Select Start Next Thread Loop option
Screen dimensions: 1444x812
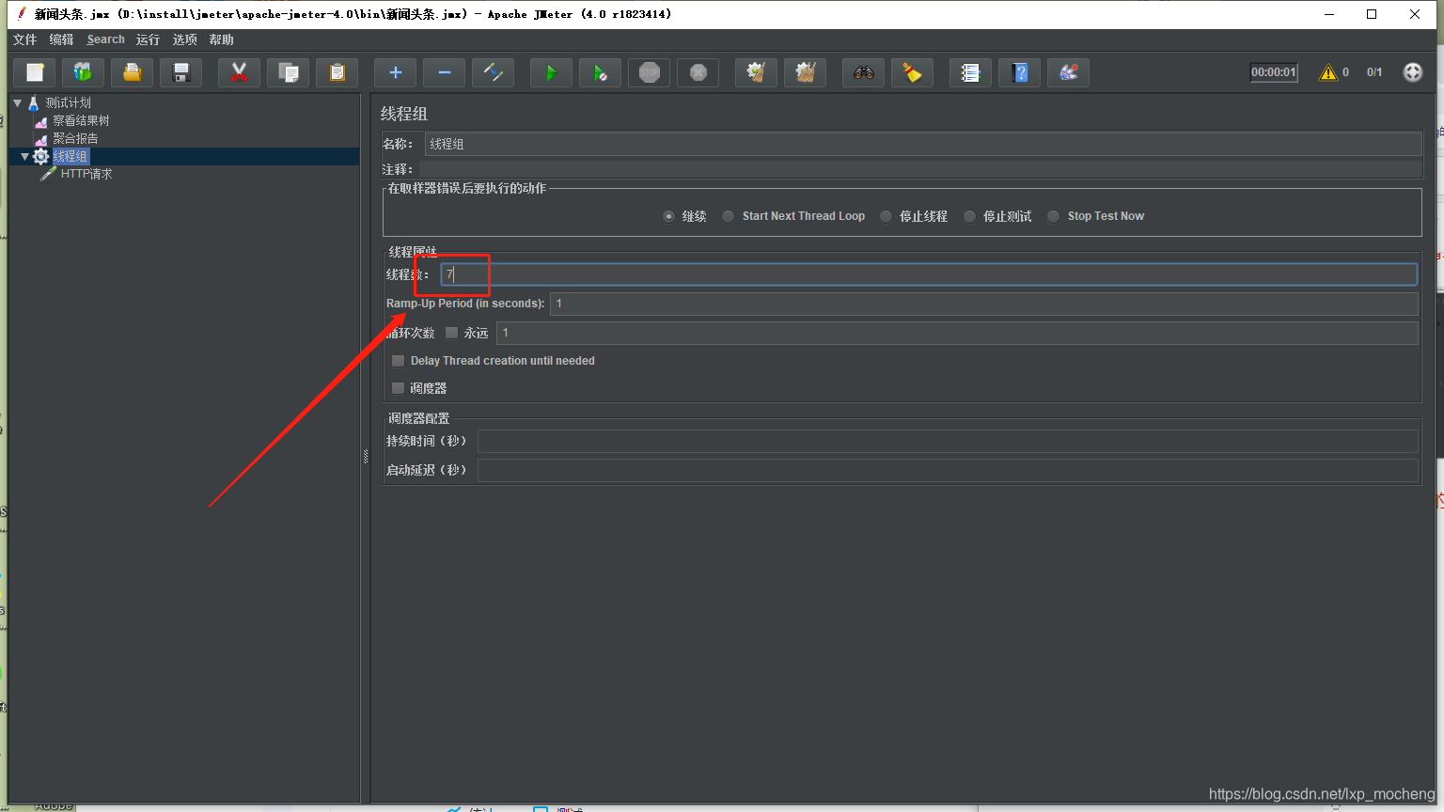[729, 216]
